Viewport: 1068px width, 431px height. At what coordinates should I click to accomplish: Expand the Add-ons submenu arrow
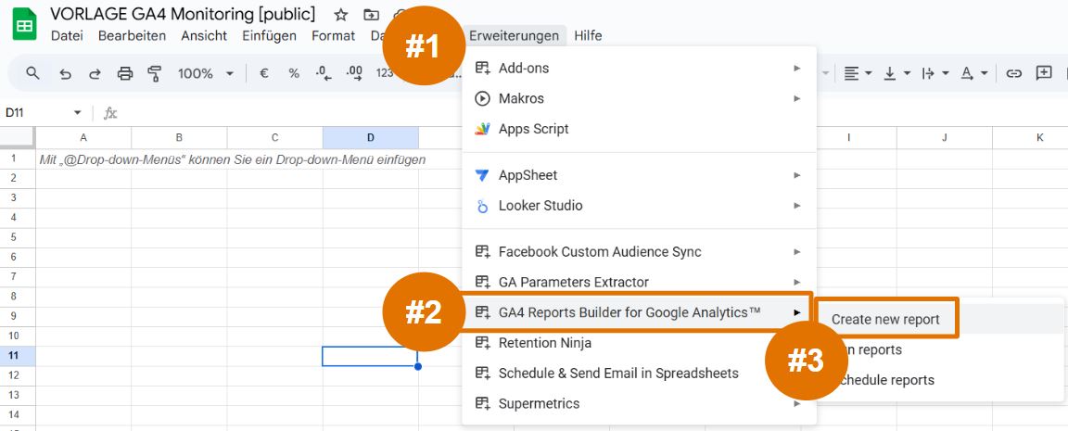[797, 68]
